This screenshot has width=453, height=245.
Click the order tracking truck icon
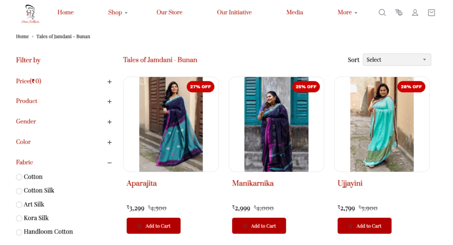click(x=399, y=12)
